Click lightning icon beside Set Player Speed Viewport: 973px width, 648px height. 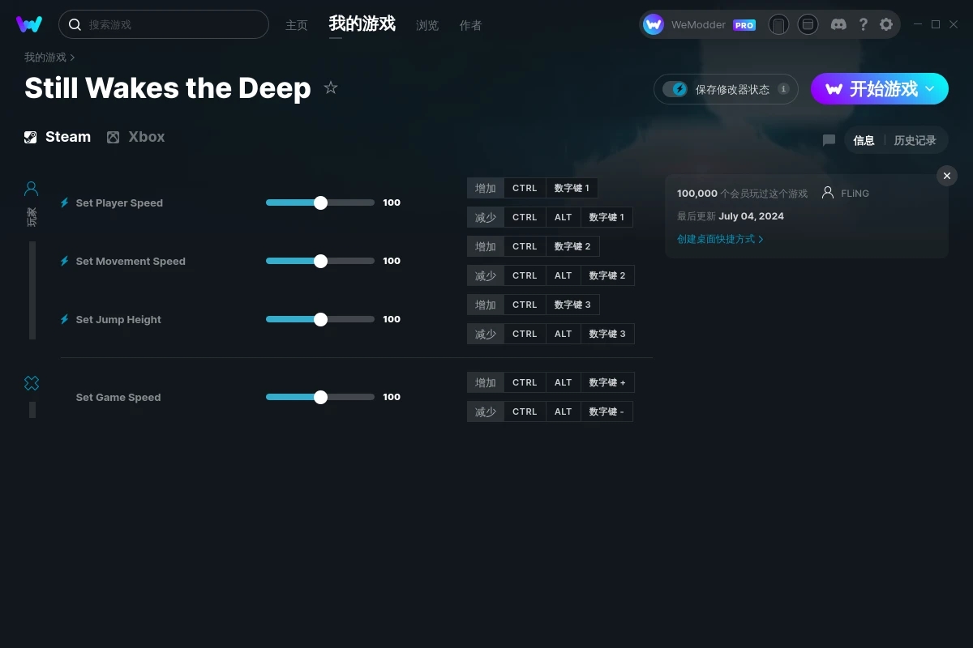coord(65,202)
